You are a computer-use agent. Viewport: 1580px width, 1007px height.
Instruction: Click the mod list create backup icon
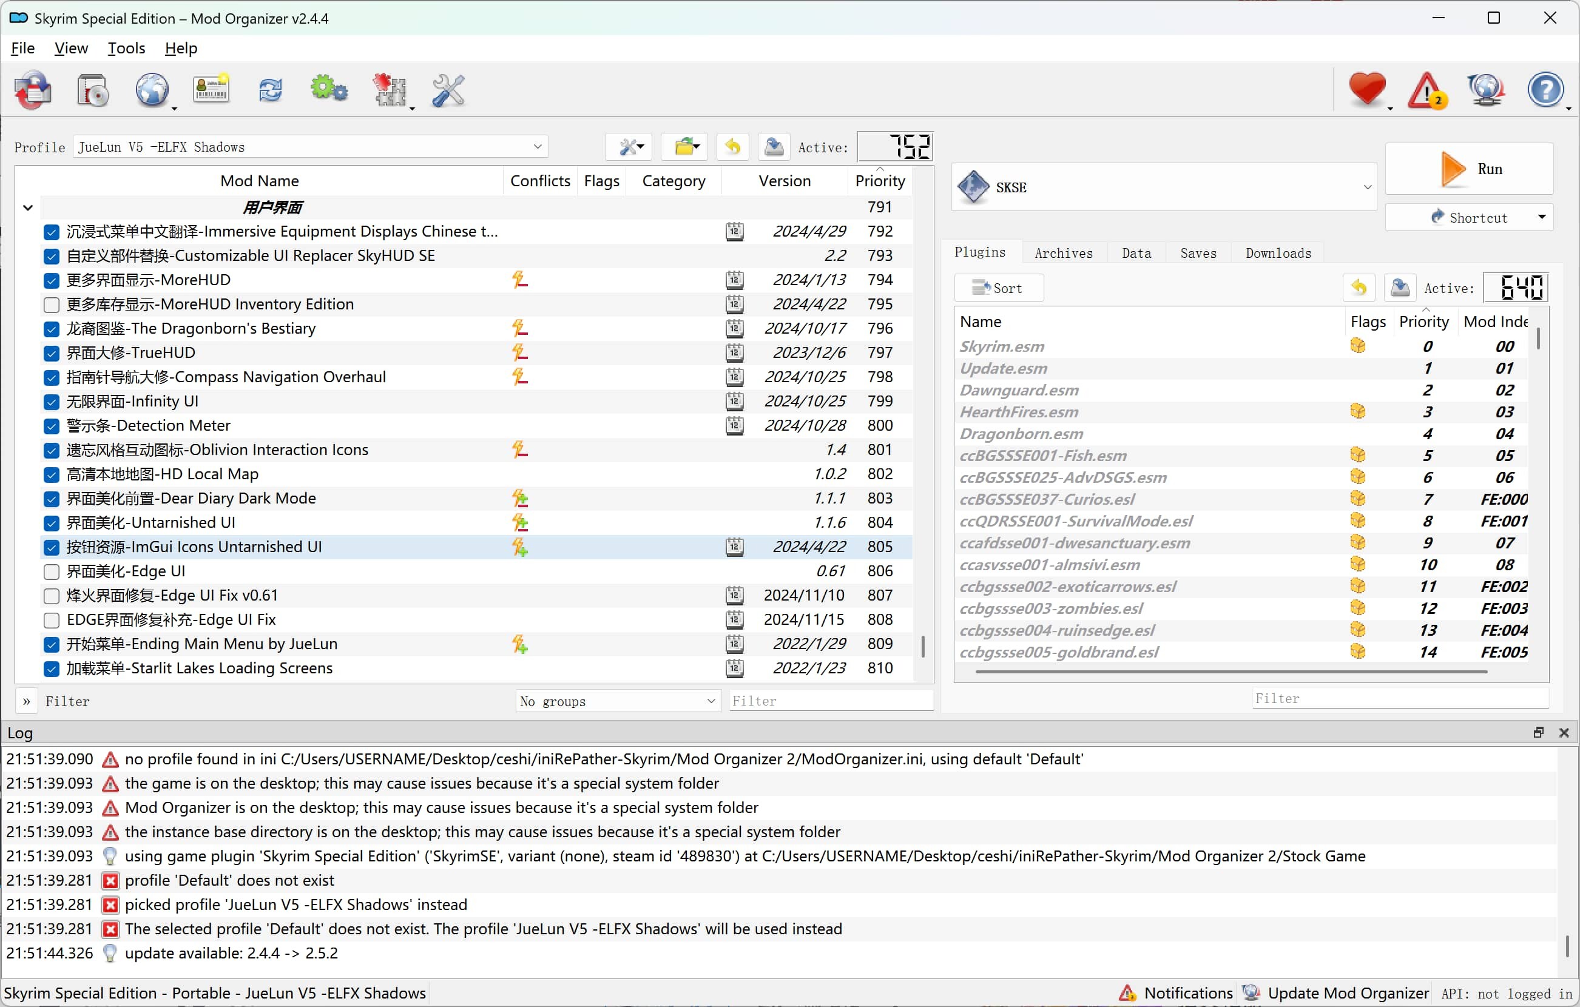click(x=774, y=147)
